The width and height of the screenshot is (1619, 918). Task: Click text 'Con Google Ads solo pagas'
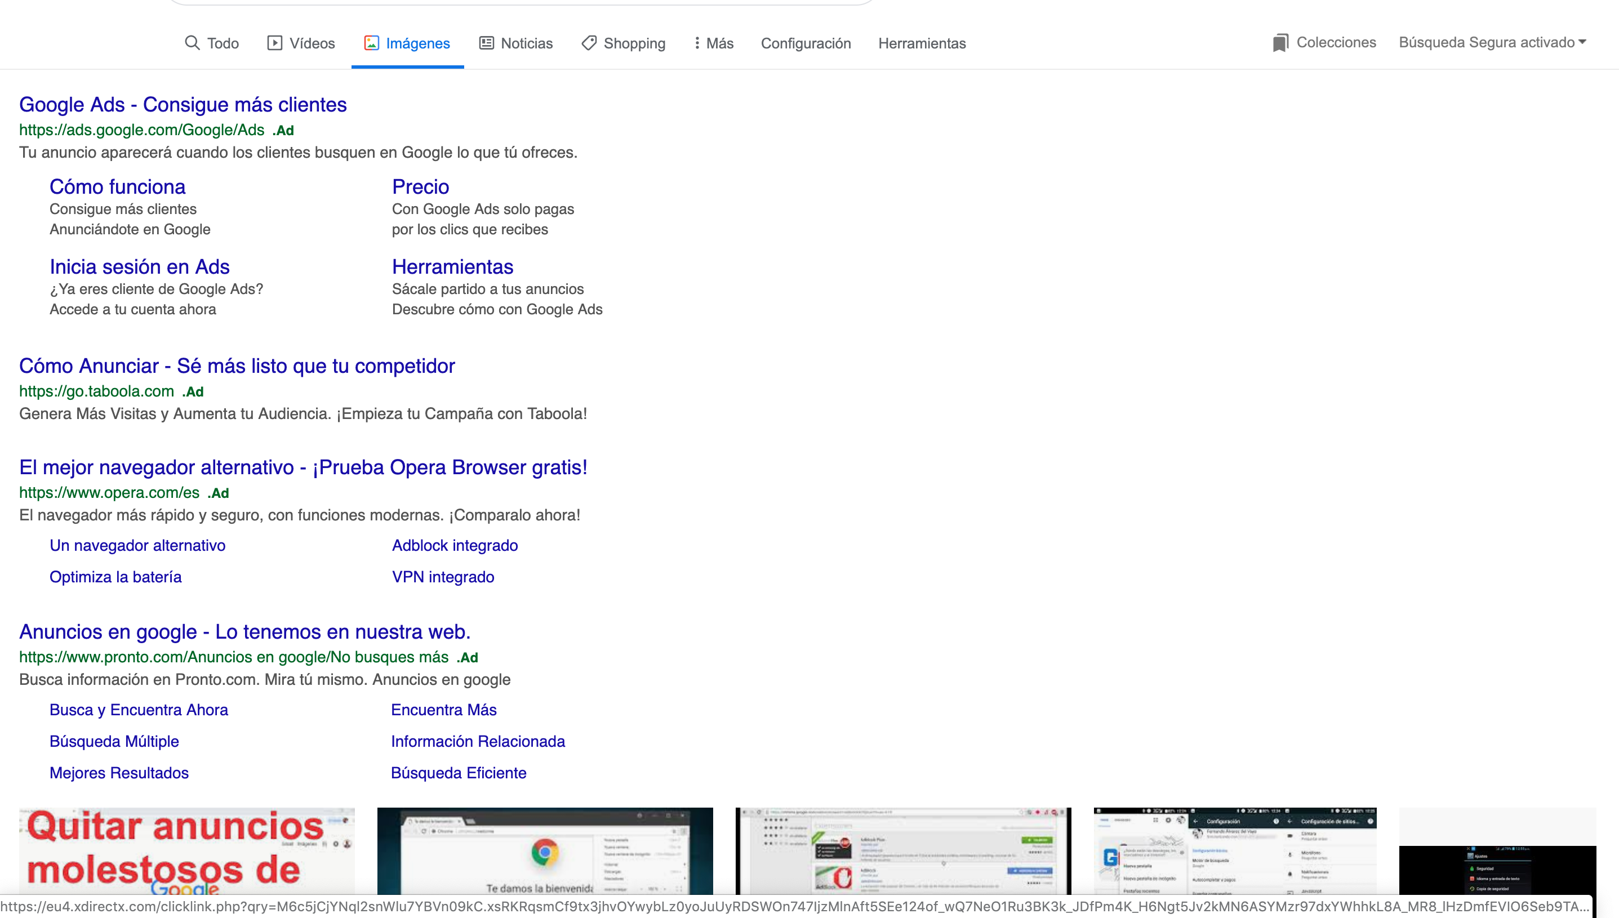(483, 209)
